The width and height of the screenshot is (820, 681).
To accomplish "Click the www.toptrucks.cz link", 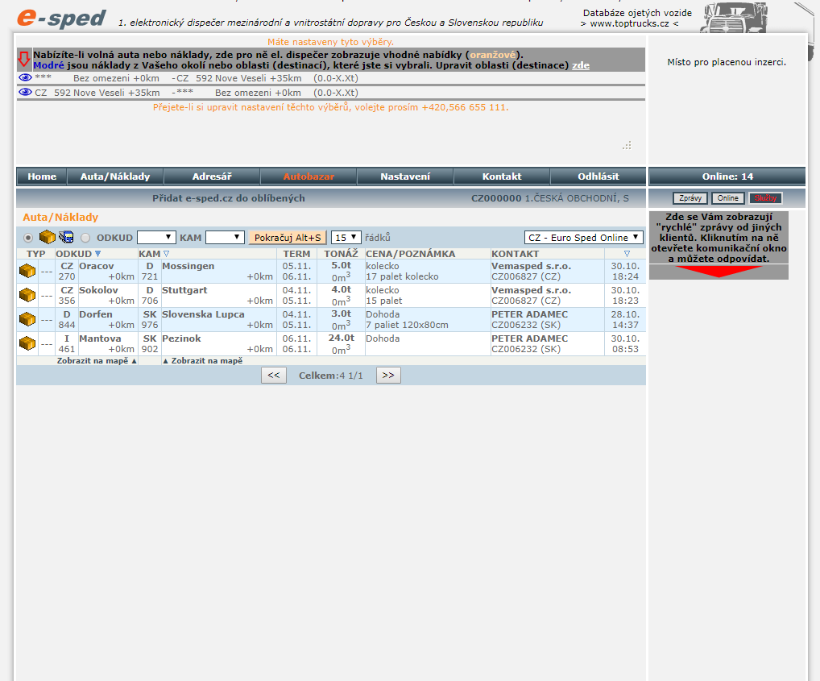I will coord(629,23).
